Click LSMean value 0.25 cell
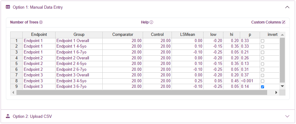The width and height of the screenshot is (296, 124). pyautogui.click(x=187, y=81)
